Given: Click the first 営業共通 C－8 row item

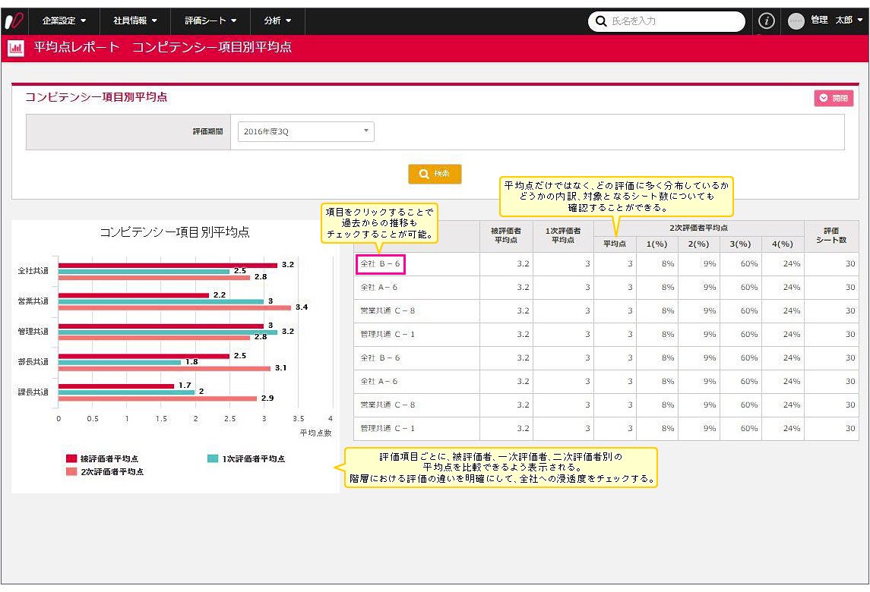Looking at the screenshot, I should (x=388, y=311).
